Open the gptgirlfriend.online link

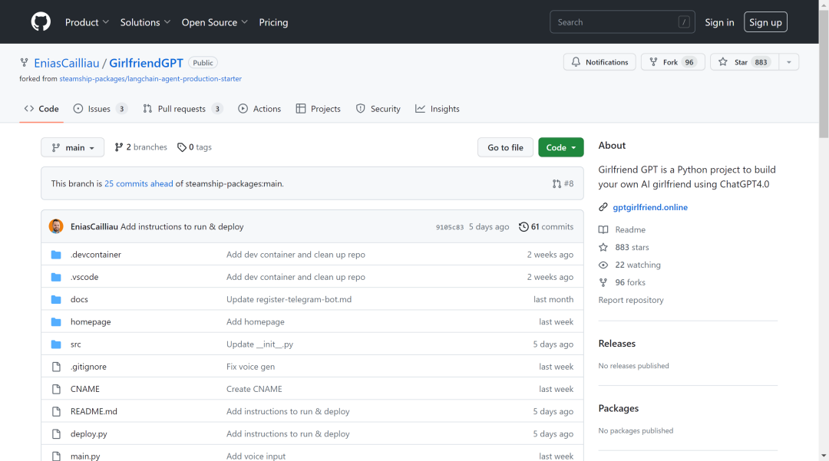pos(650,207)
